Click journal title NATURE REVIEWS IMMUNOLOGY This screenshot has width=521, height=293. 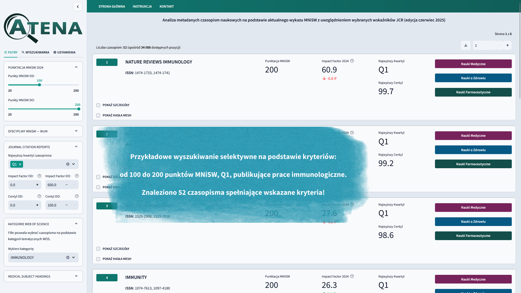coord(159,62)
